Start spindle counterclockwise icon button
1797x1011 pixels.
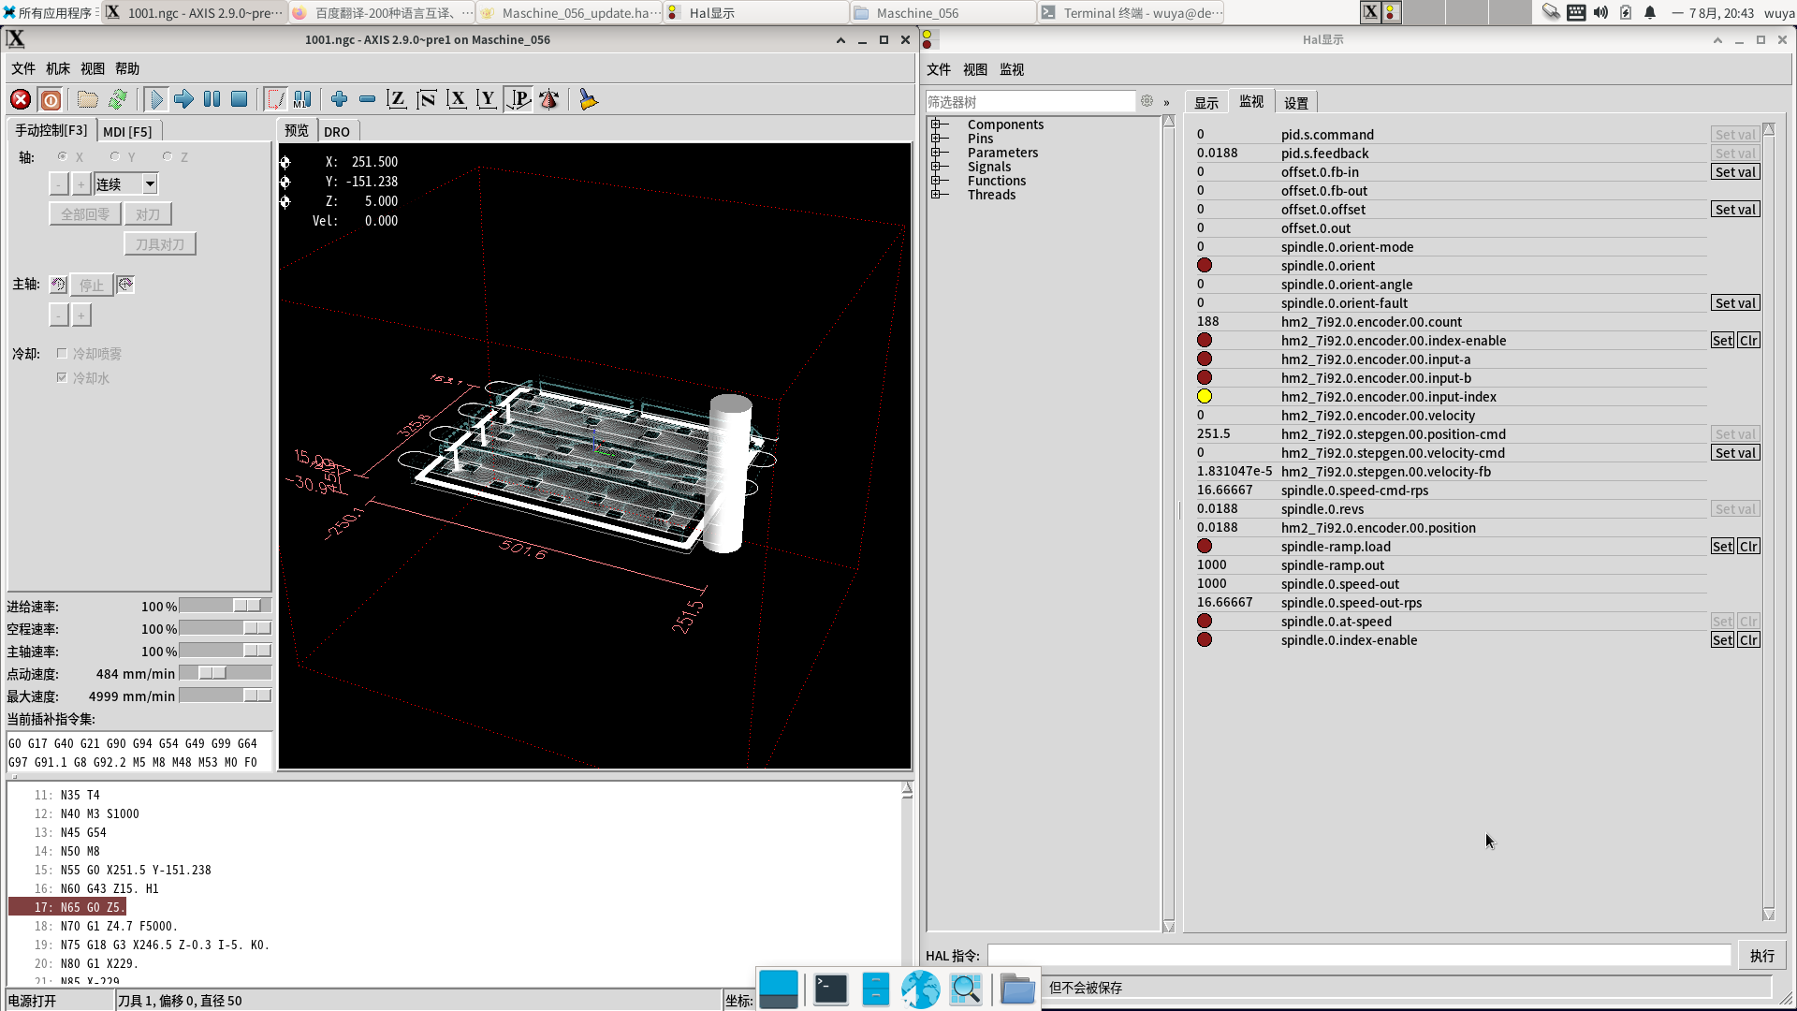58,285
